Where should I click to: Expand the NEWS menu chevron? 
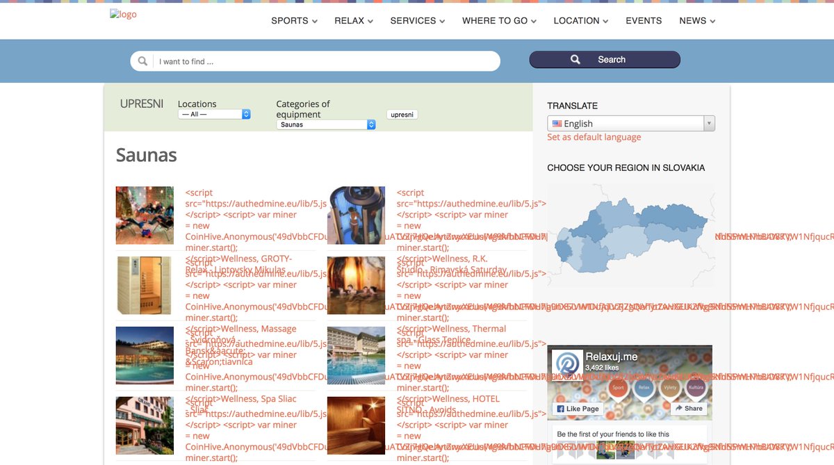[x=712, y=22]
